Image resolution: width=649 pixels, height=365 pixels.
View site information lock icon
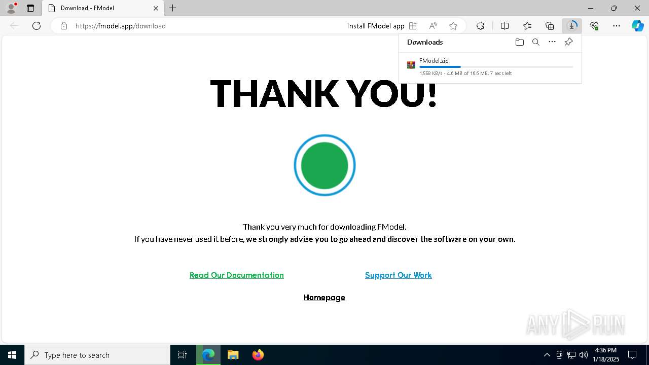63,26
